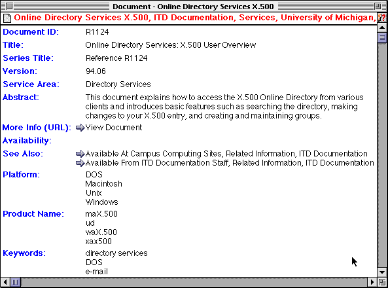This screenshot has height=288, width=388.
Task: Click the help question mark icon in the header
Action: 382,18
